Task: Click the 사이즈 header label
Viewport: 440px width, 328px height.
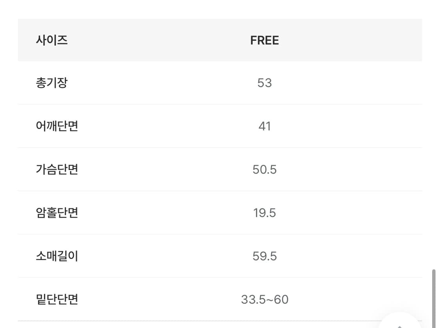Action: (52, 40)
